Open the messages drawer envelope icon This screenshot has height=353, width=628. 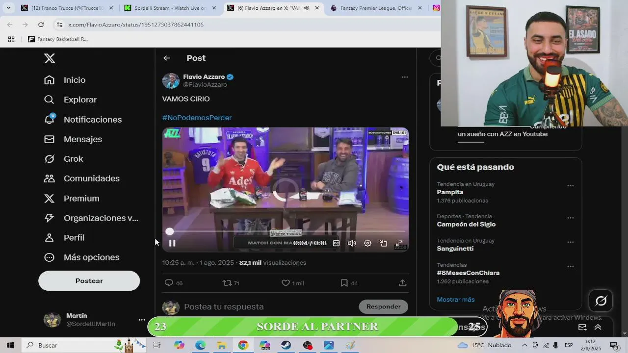[582, 327]
